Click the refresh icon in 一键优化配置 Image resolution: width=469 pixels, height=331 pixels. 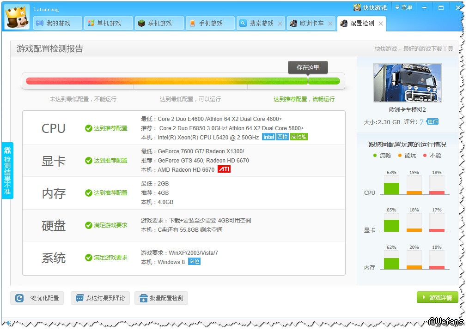point(19,298)
